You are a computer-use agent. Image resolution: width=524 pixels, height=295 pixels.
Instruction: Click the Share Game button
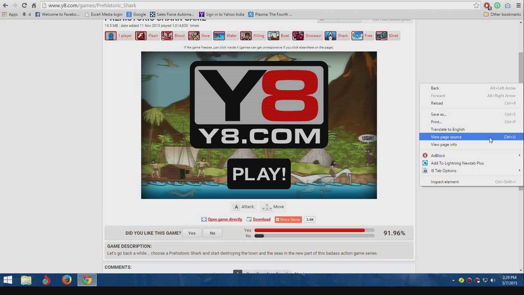click(x=288, y=220)
